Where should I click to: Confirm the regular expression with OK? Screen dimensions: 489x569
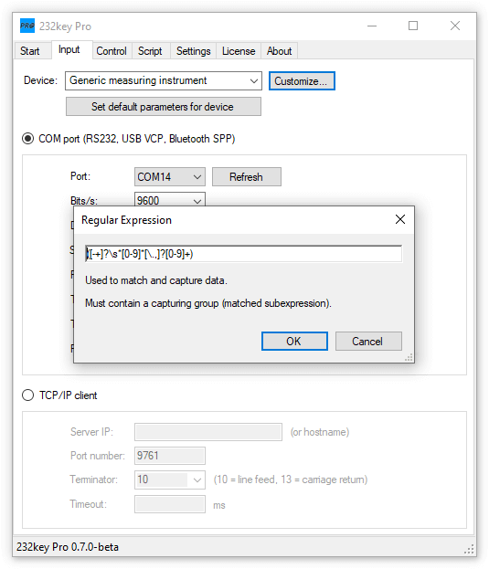click(294, 341)
